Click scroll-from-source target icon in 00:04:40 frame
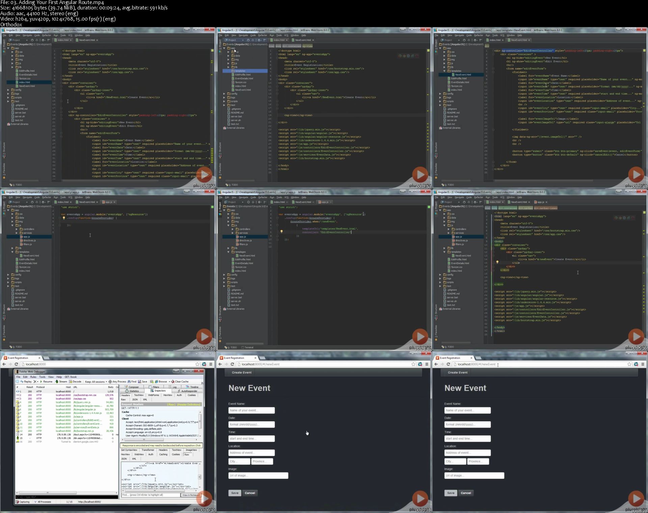This screenshot has height=513, width=648. pos(248,202)
